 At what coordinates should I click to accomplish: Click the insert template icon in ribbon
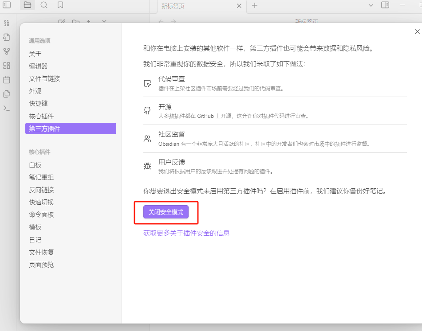click(x=7, y=94)
